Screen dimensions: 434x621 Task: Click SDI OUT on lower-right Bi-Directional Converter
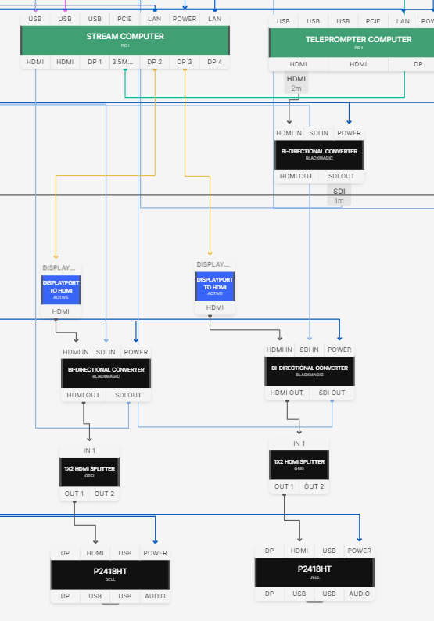pos(332,393)
